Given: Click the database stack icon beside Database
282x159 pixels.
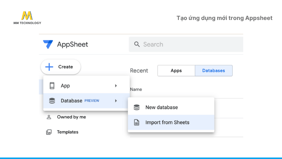Looking at the screenshot, I should coord(52,101).
